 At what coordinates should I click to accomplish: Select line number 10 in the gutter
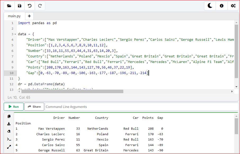(x=11, y=73)
